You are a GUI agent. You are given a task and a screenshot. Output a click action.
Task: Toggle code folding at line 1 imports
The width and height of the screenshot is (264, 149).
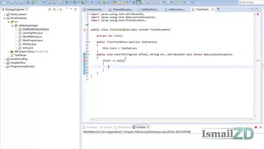pyautogui.click(x=90, y=14)
